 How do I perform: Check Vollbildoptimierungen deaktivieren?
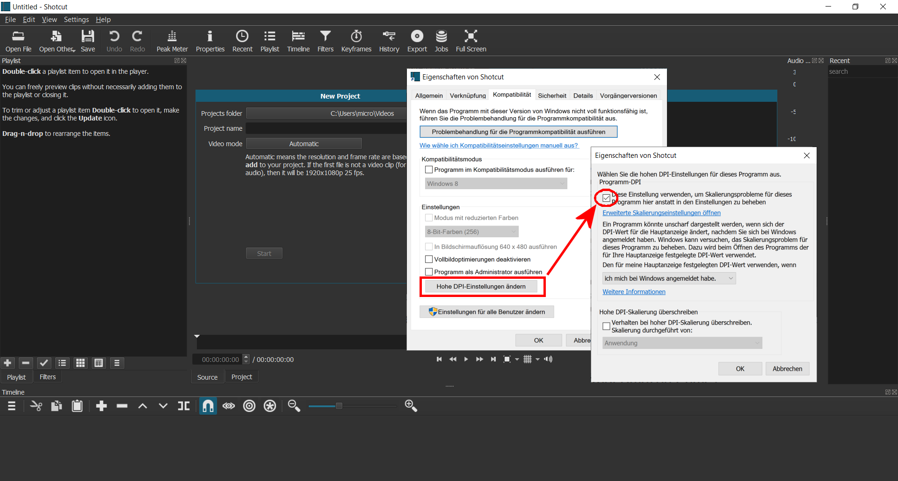coord(428,259)
